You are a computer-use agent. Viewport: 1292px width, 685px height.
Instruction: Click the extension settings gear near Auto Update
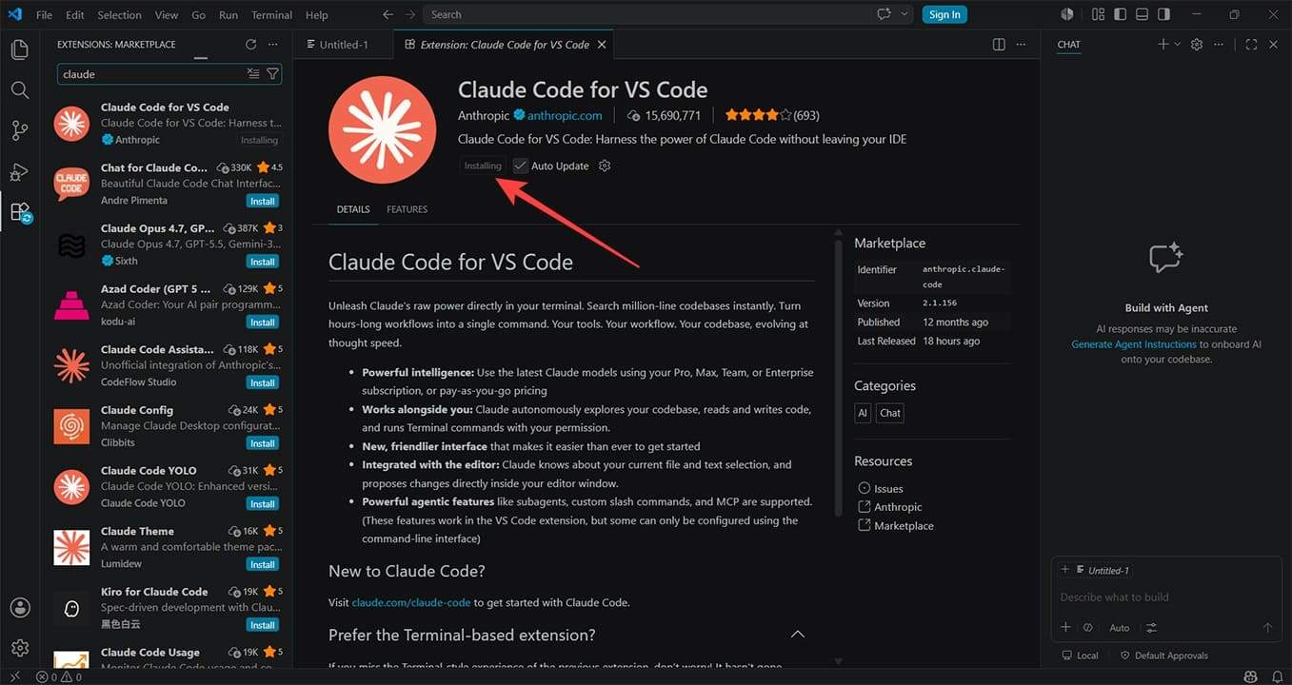[604, 166]
